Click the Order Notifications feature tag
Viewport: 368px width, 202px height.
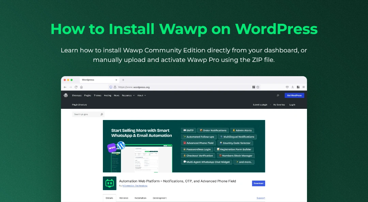click(x=213, y=130)
